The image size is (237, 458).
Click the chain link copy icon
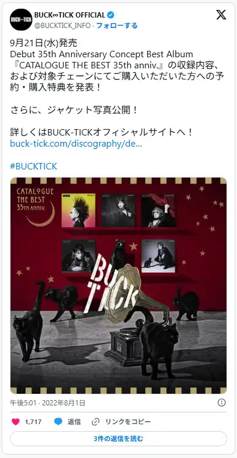pos(96,422)
